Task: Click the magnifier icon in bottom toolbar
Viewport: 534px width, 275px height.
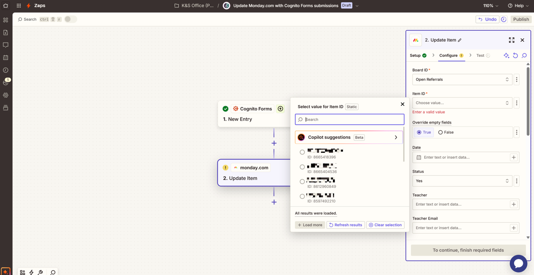Action: click(x=53, y=273)
